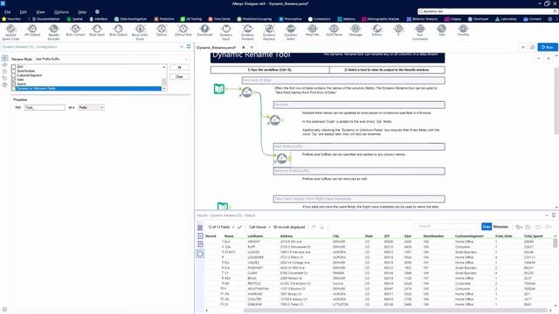
Task: Select the Dynamic Rename palette tool
Action: pos(247,31)
